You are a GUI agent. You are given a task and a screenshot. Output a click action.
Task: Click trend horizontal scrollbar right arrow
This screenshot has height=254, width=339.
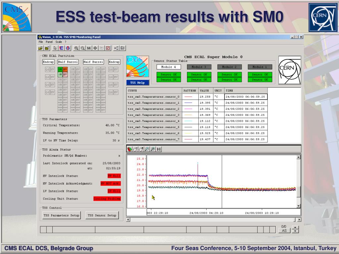tap(299, 220)
